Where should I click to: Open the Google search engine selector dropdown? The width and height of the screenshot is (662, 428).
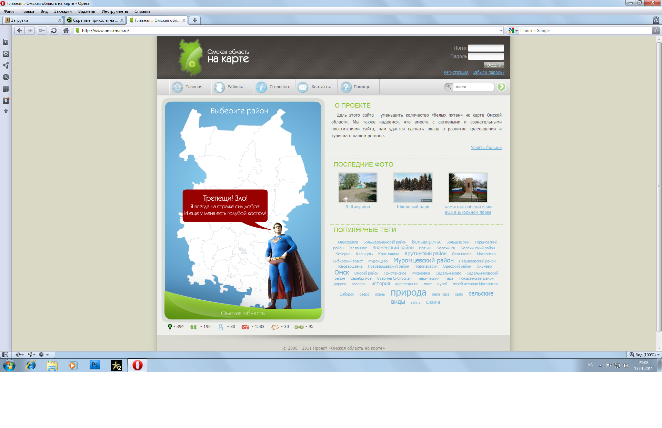click(x=513, y=31)
